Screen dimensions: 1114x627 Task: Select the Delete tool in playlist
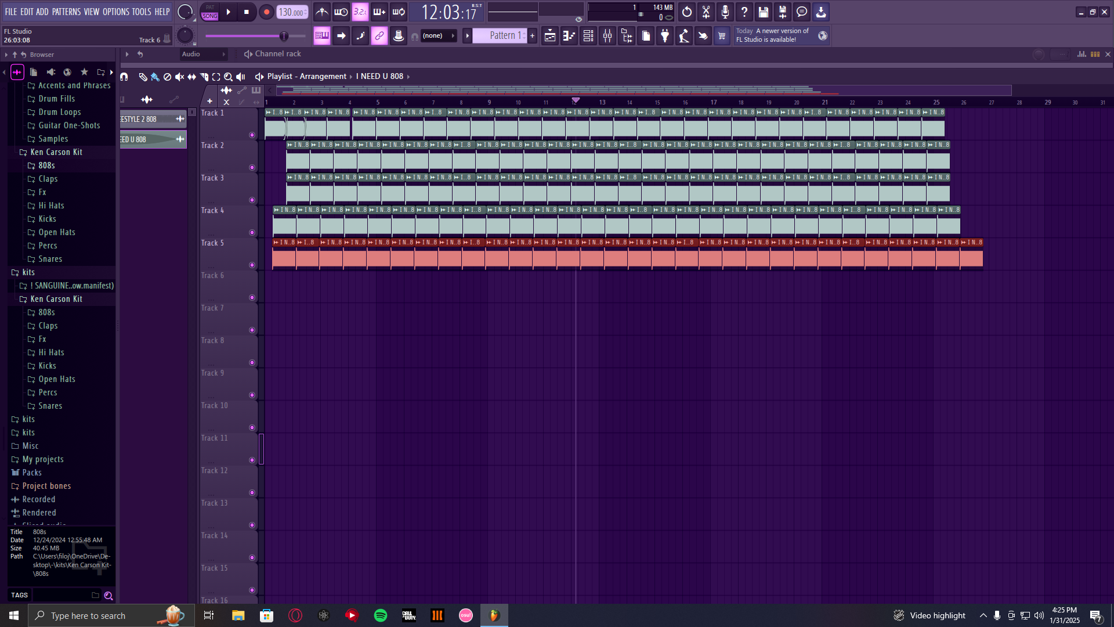[x=167, y=77]
